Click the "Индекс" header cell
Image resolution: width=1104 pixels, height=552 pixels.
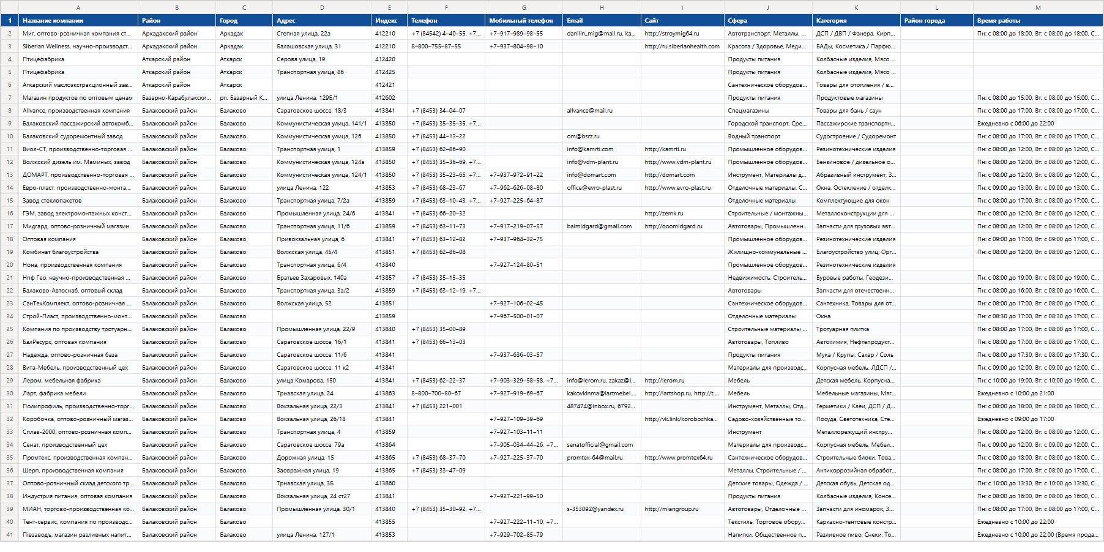pos(389,20)
